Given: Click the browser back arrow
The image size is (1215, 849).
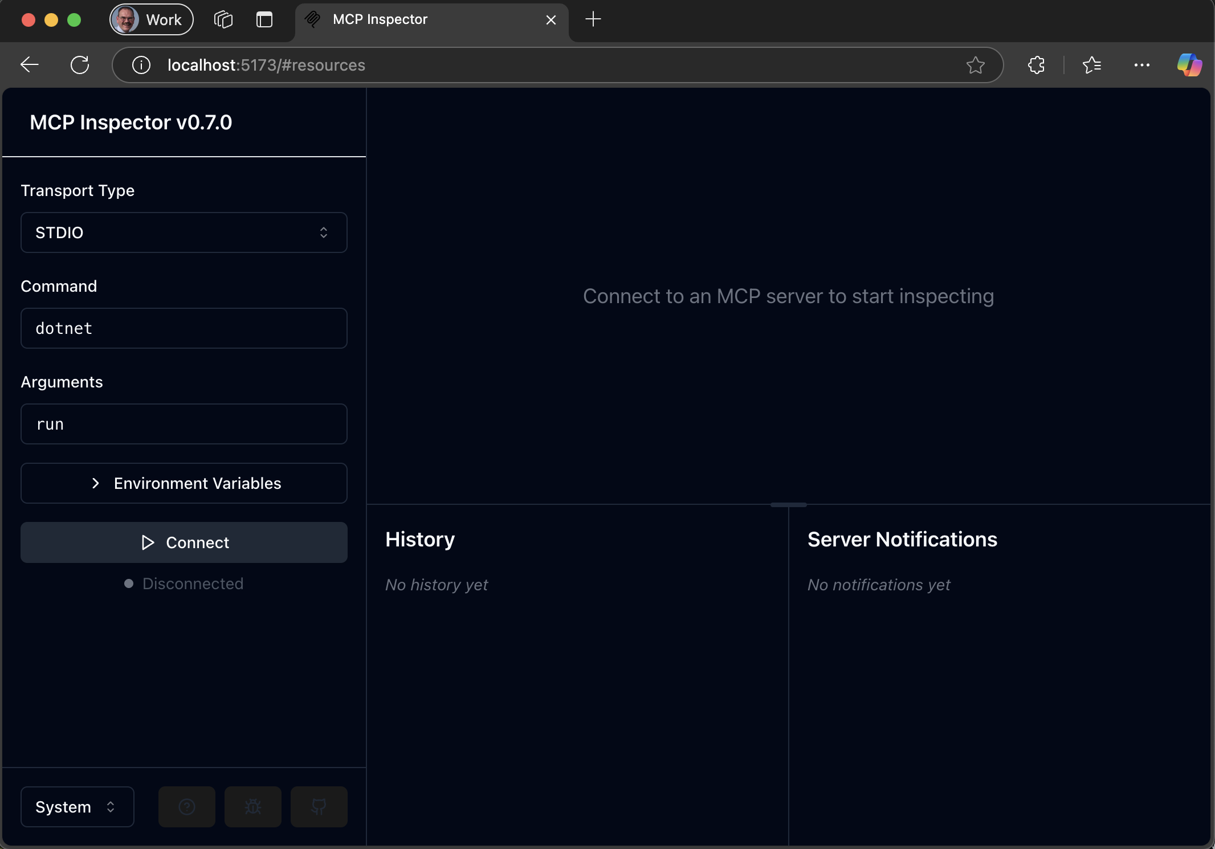Looking at the screenshot, I should (x=30, y=65).
